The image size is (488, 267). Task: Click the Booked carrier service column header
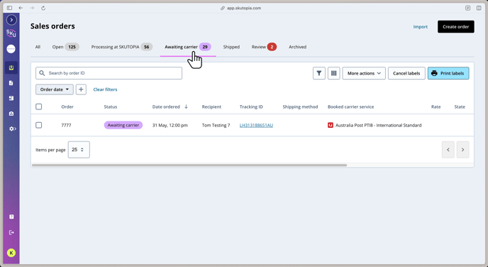tap(350, 107)
